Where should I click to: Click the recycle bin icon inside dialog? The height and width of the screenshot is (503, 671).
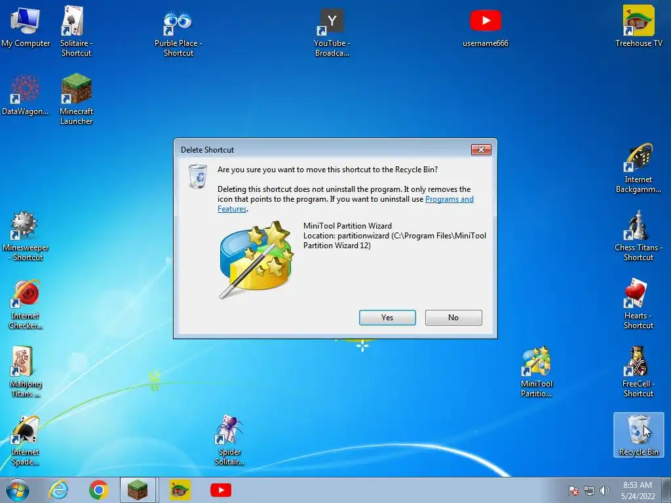(198, 176)
